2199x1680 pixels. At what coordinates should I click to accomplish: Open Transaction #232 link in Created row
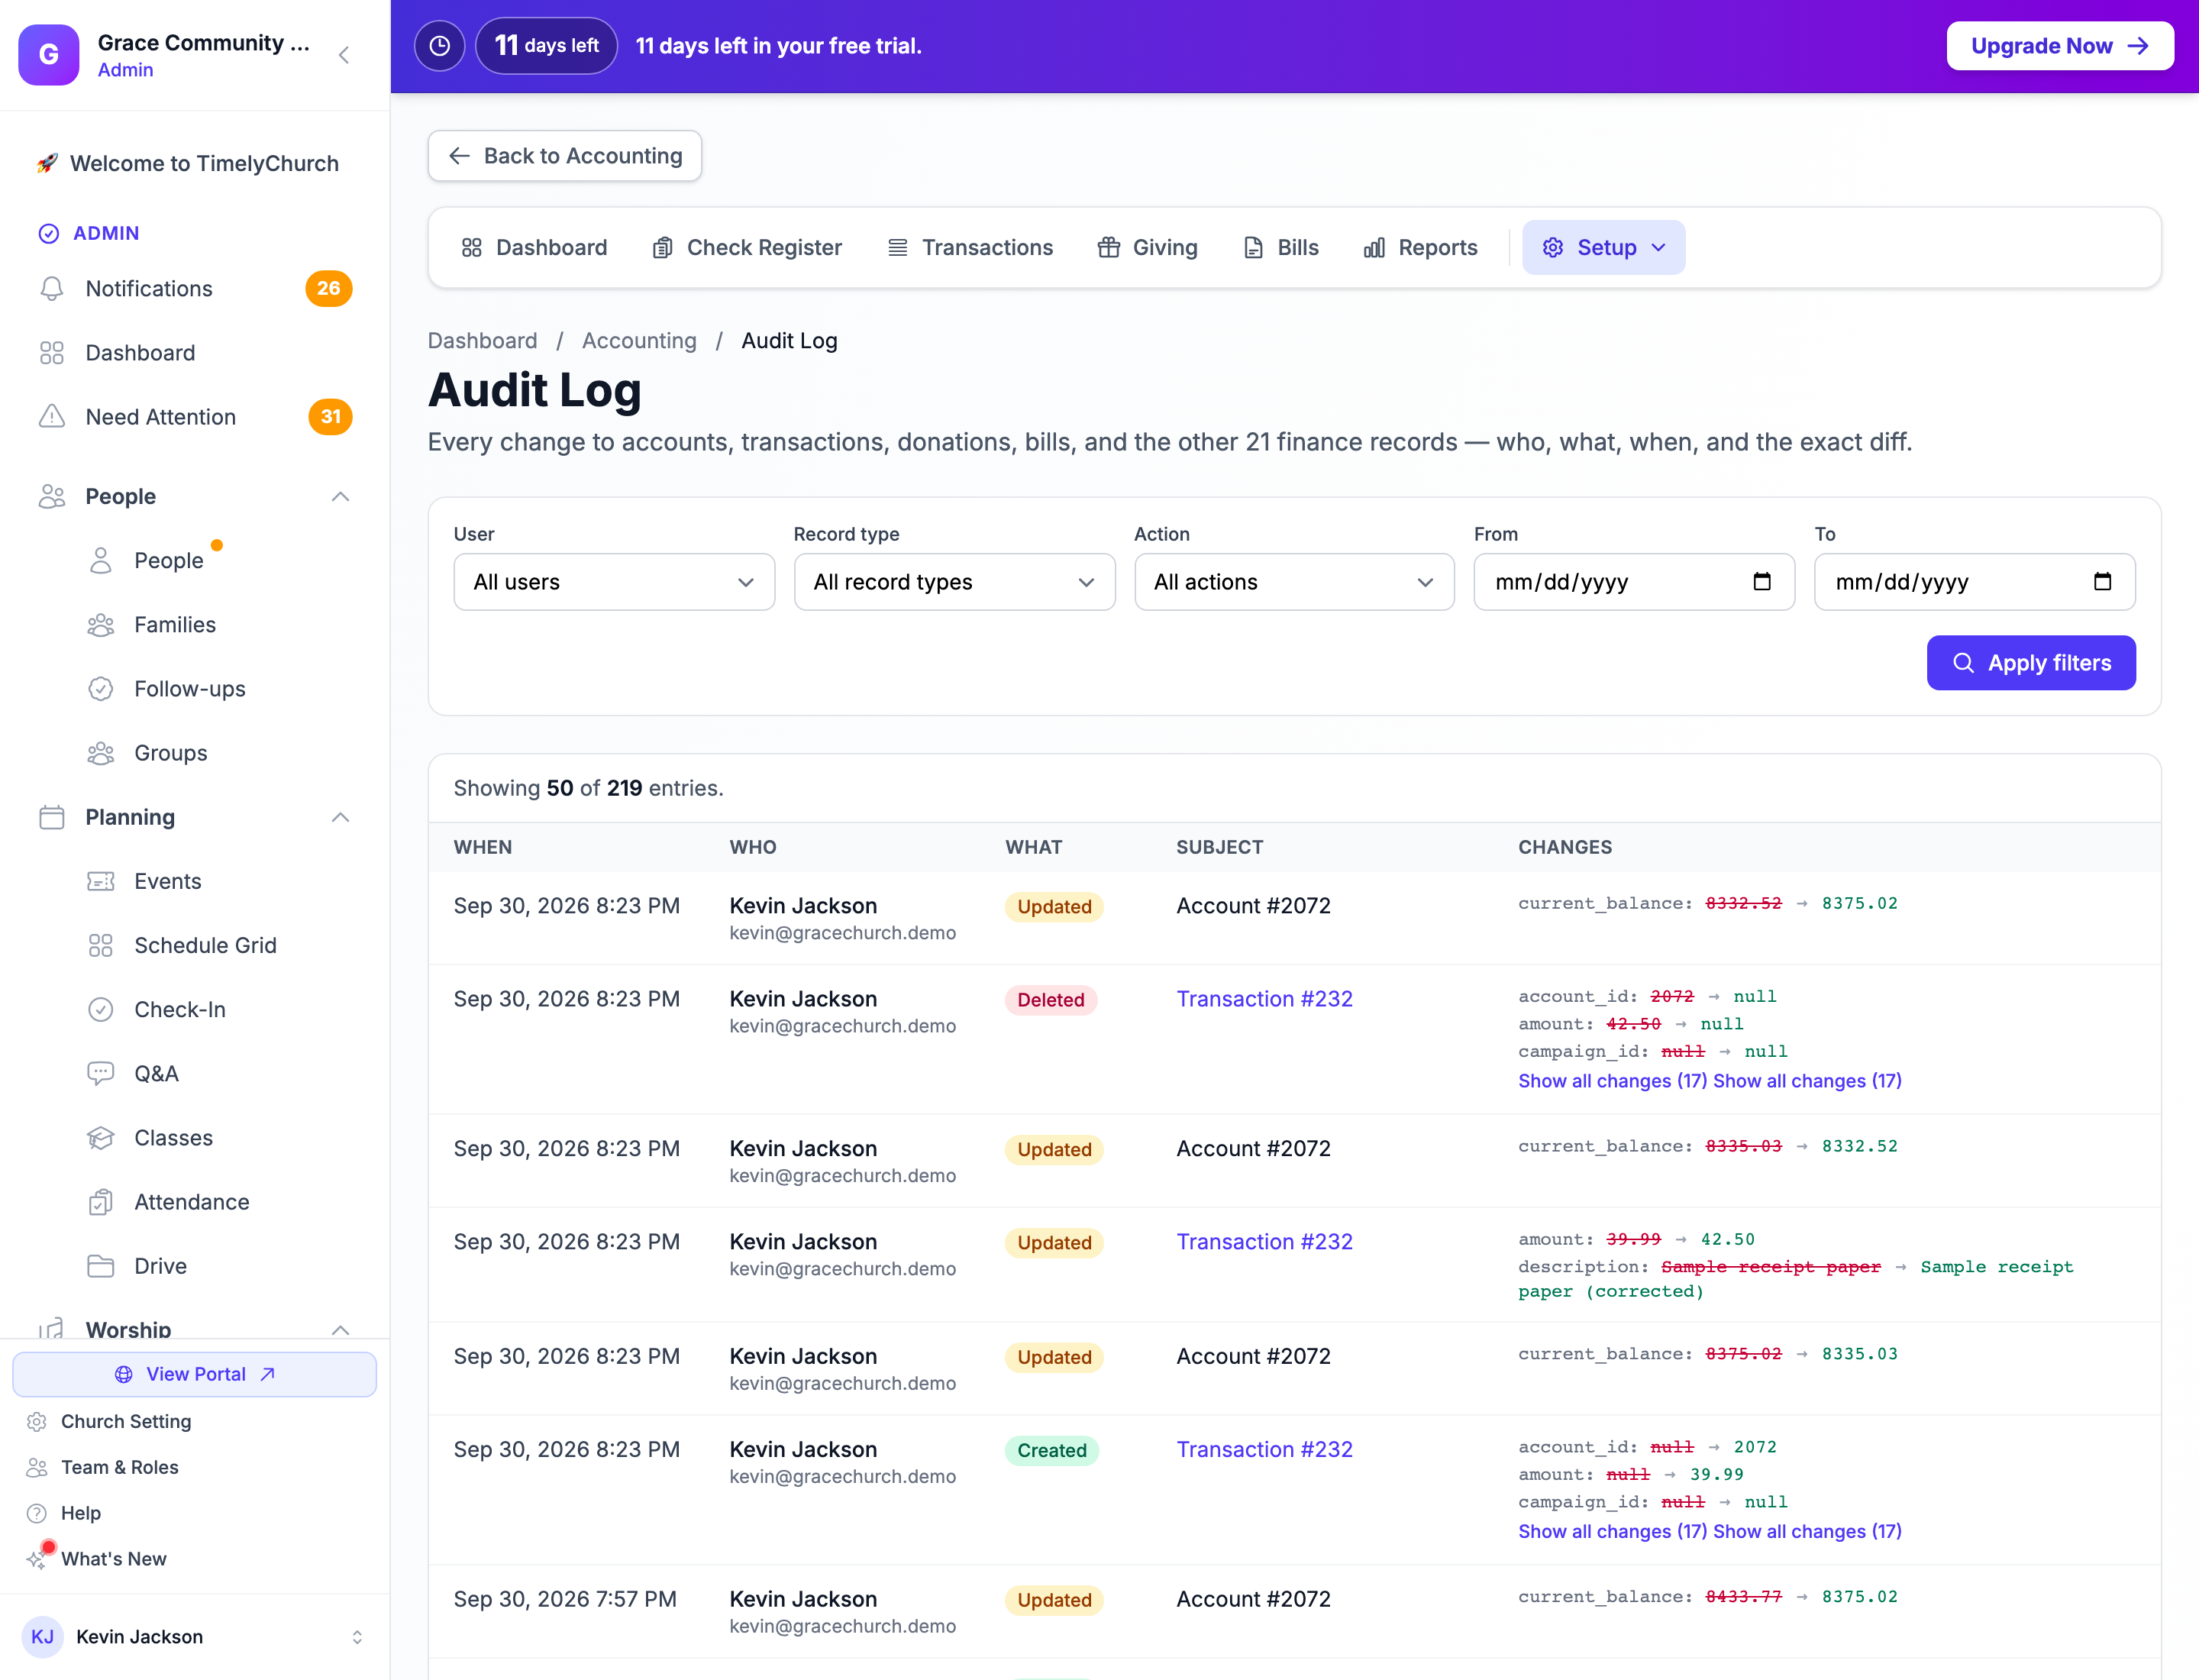coord(1264,1449)
